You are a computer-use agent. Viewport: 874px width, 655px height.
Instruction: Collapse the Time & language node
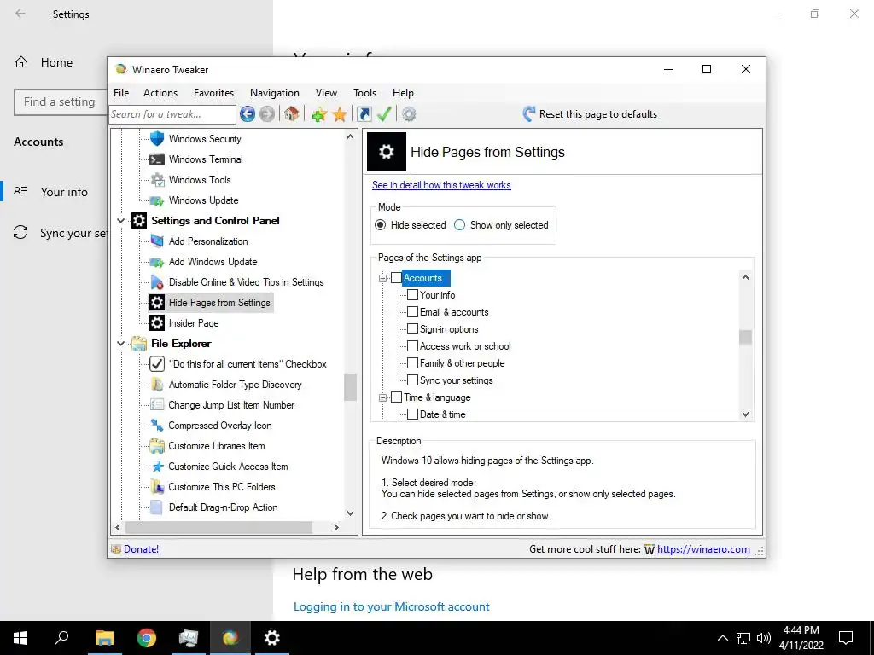point(383,397)
